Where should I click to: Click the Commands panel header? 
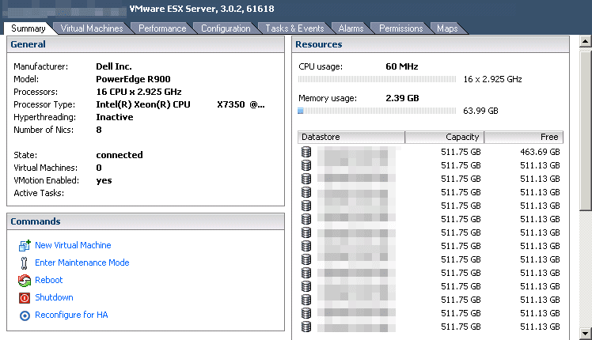coord(146,221)
